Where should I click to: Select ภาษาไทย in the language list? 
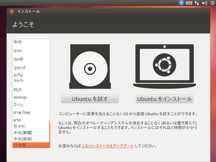coord(31,112)
